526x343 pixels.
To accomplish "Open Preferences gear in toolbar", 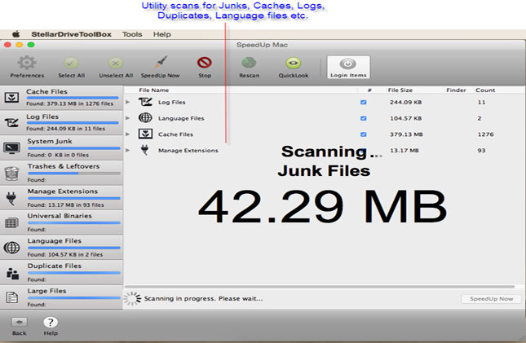I will click(x=27, y=63).
